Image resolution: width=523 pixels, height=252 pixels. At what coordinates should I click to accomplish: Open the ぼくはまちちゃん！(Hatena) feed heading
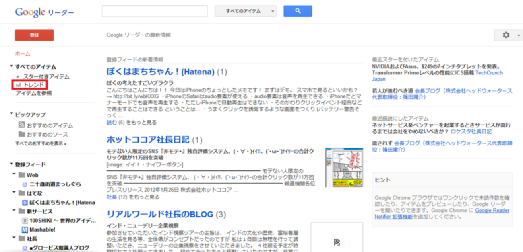click(x=160, y=72)
